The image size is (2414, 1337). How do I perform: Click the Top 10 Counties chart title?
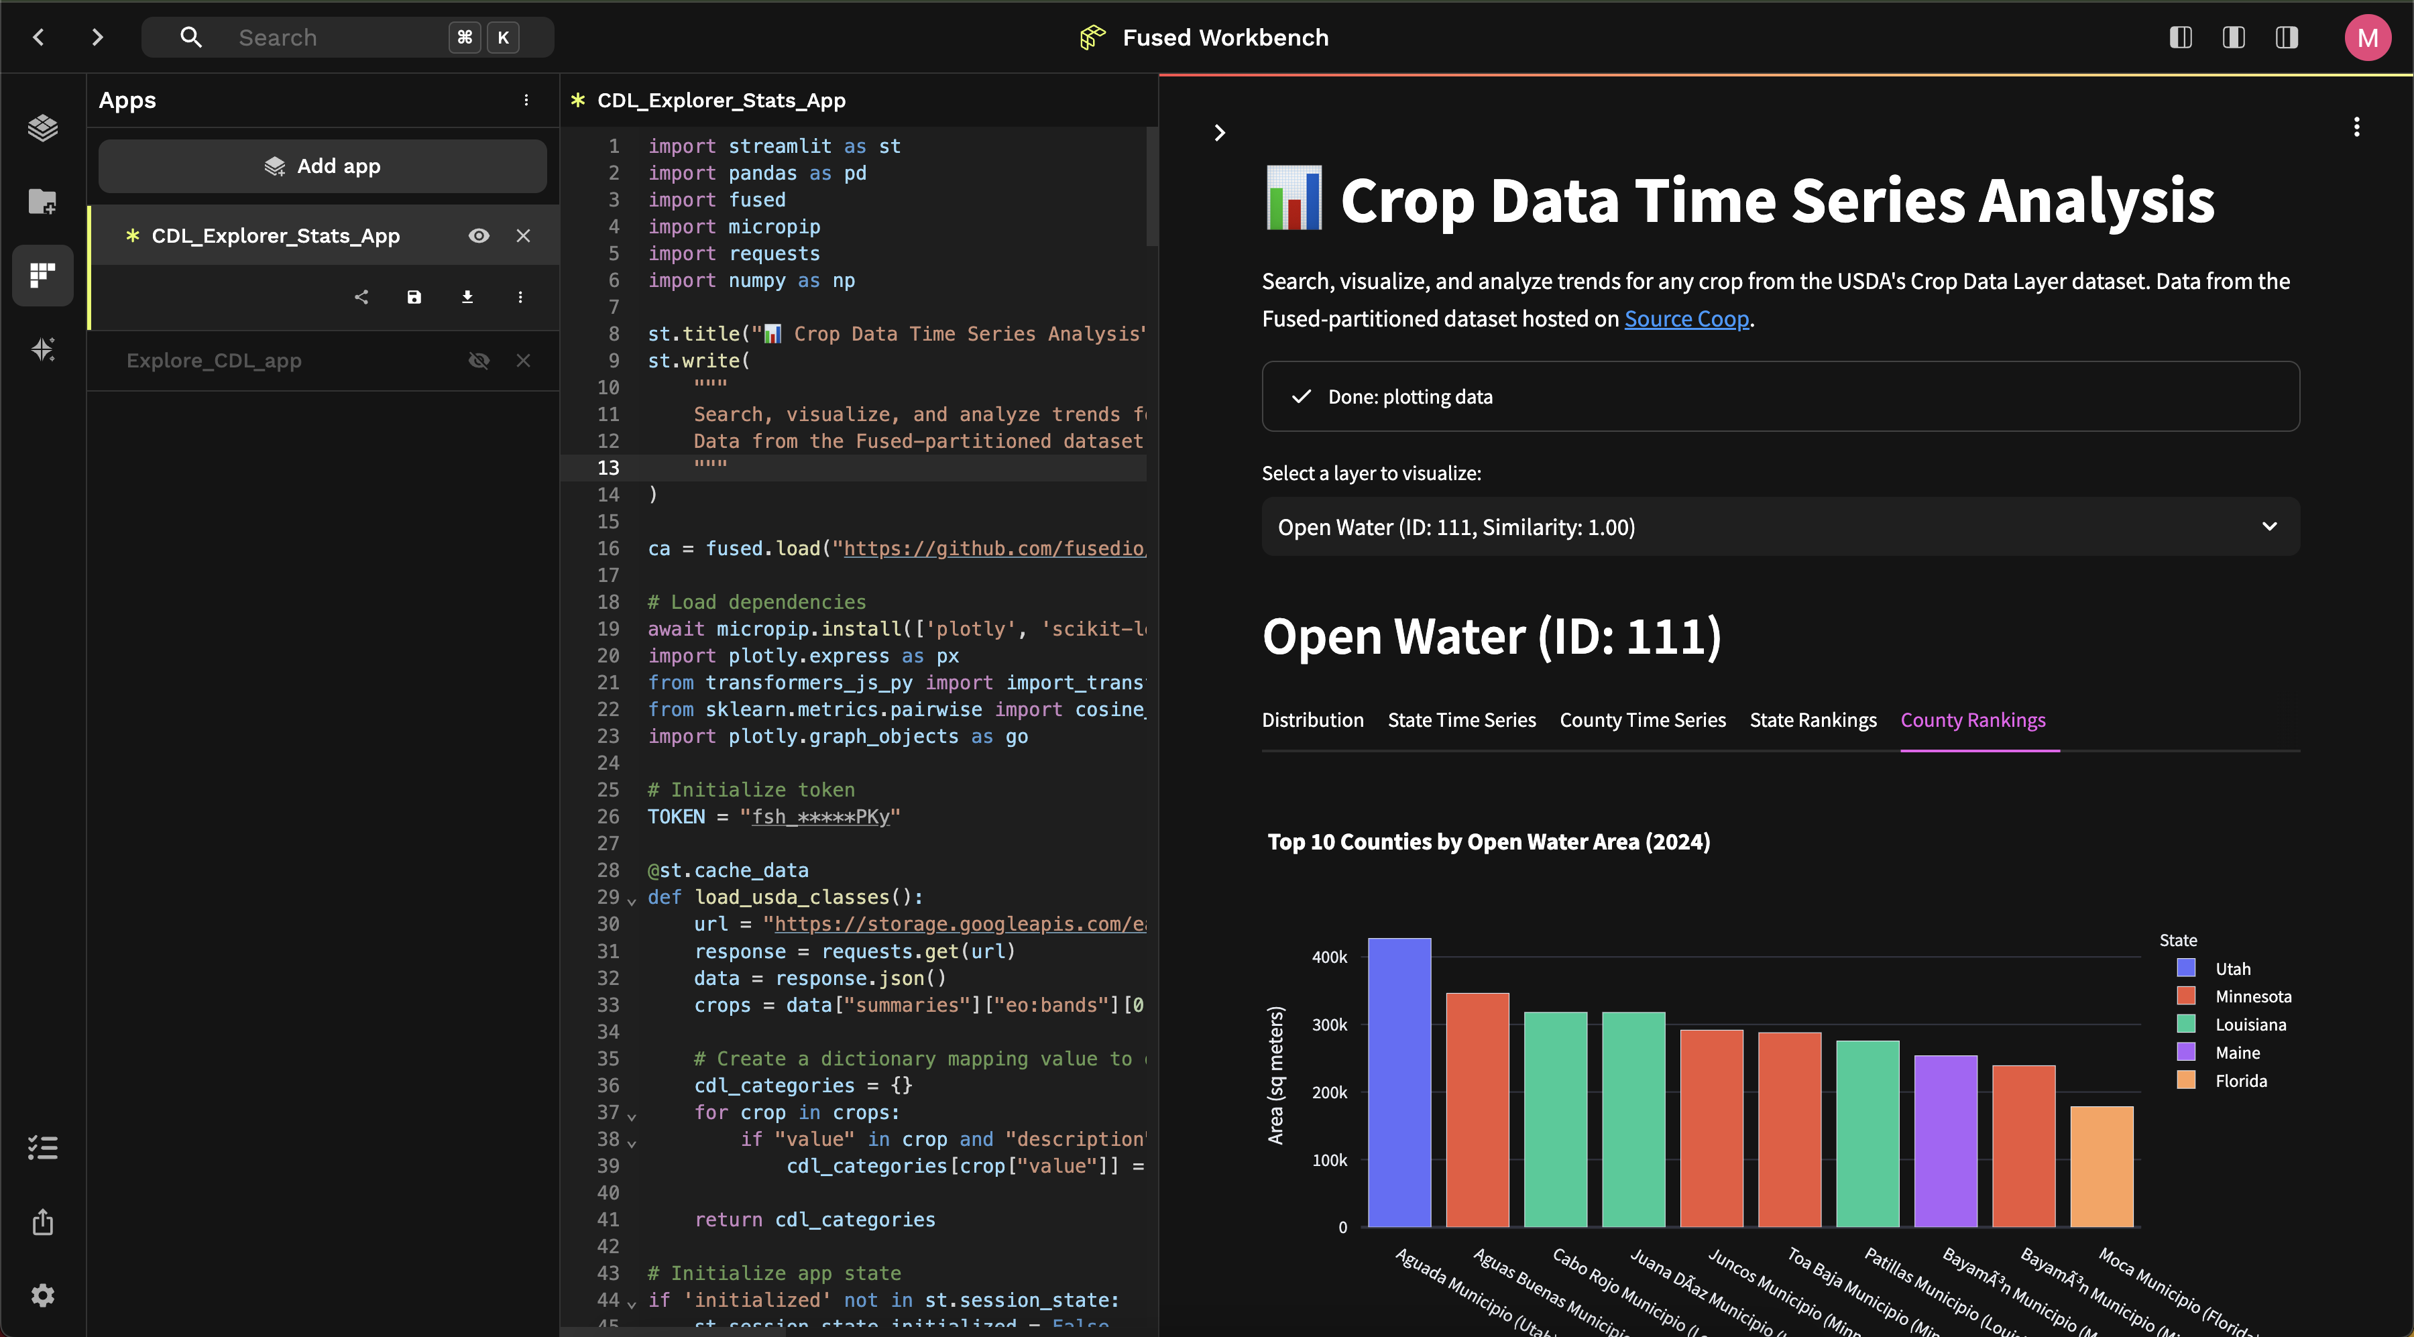(x=1488, y=841)
